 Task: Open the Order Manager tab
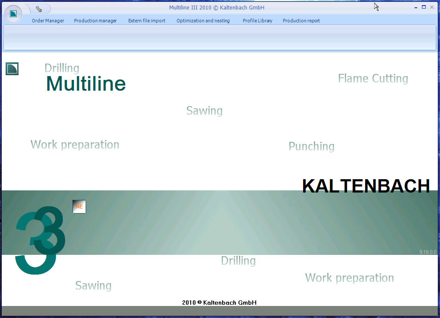point(48,21)
